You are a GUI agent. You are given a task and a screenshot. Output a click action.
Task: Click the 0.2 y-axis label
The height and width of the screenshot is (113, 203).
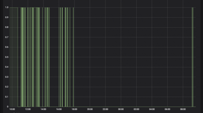[x=7, y=87]
